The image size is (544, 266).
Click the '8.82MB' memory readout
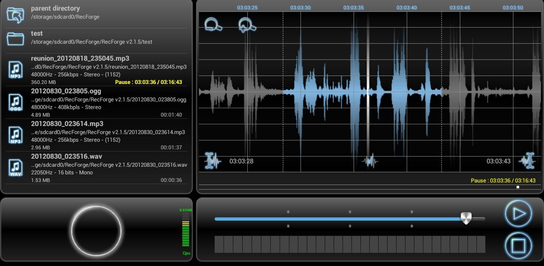(x=186, y=210)
